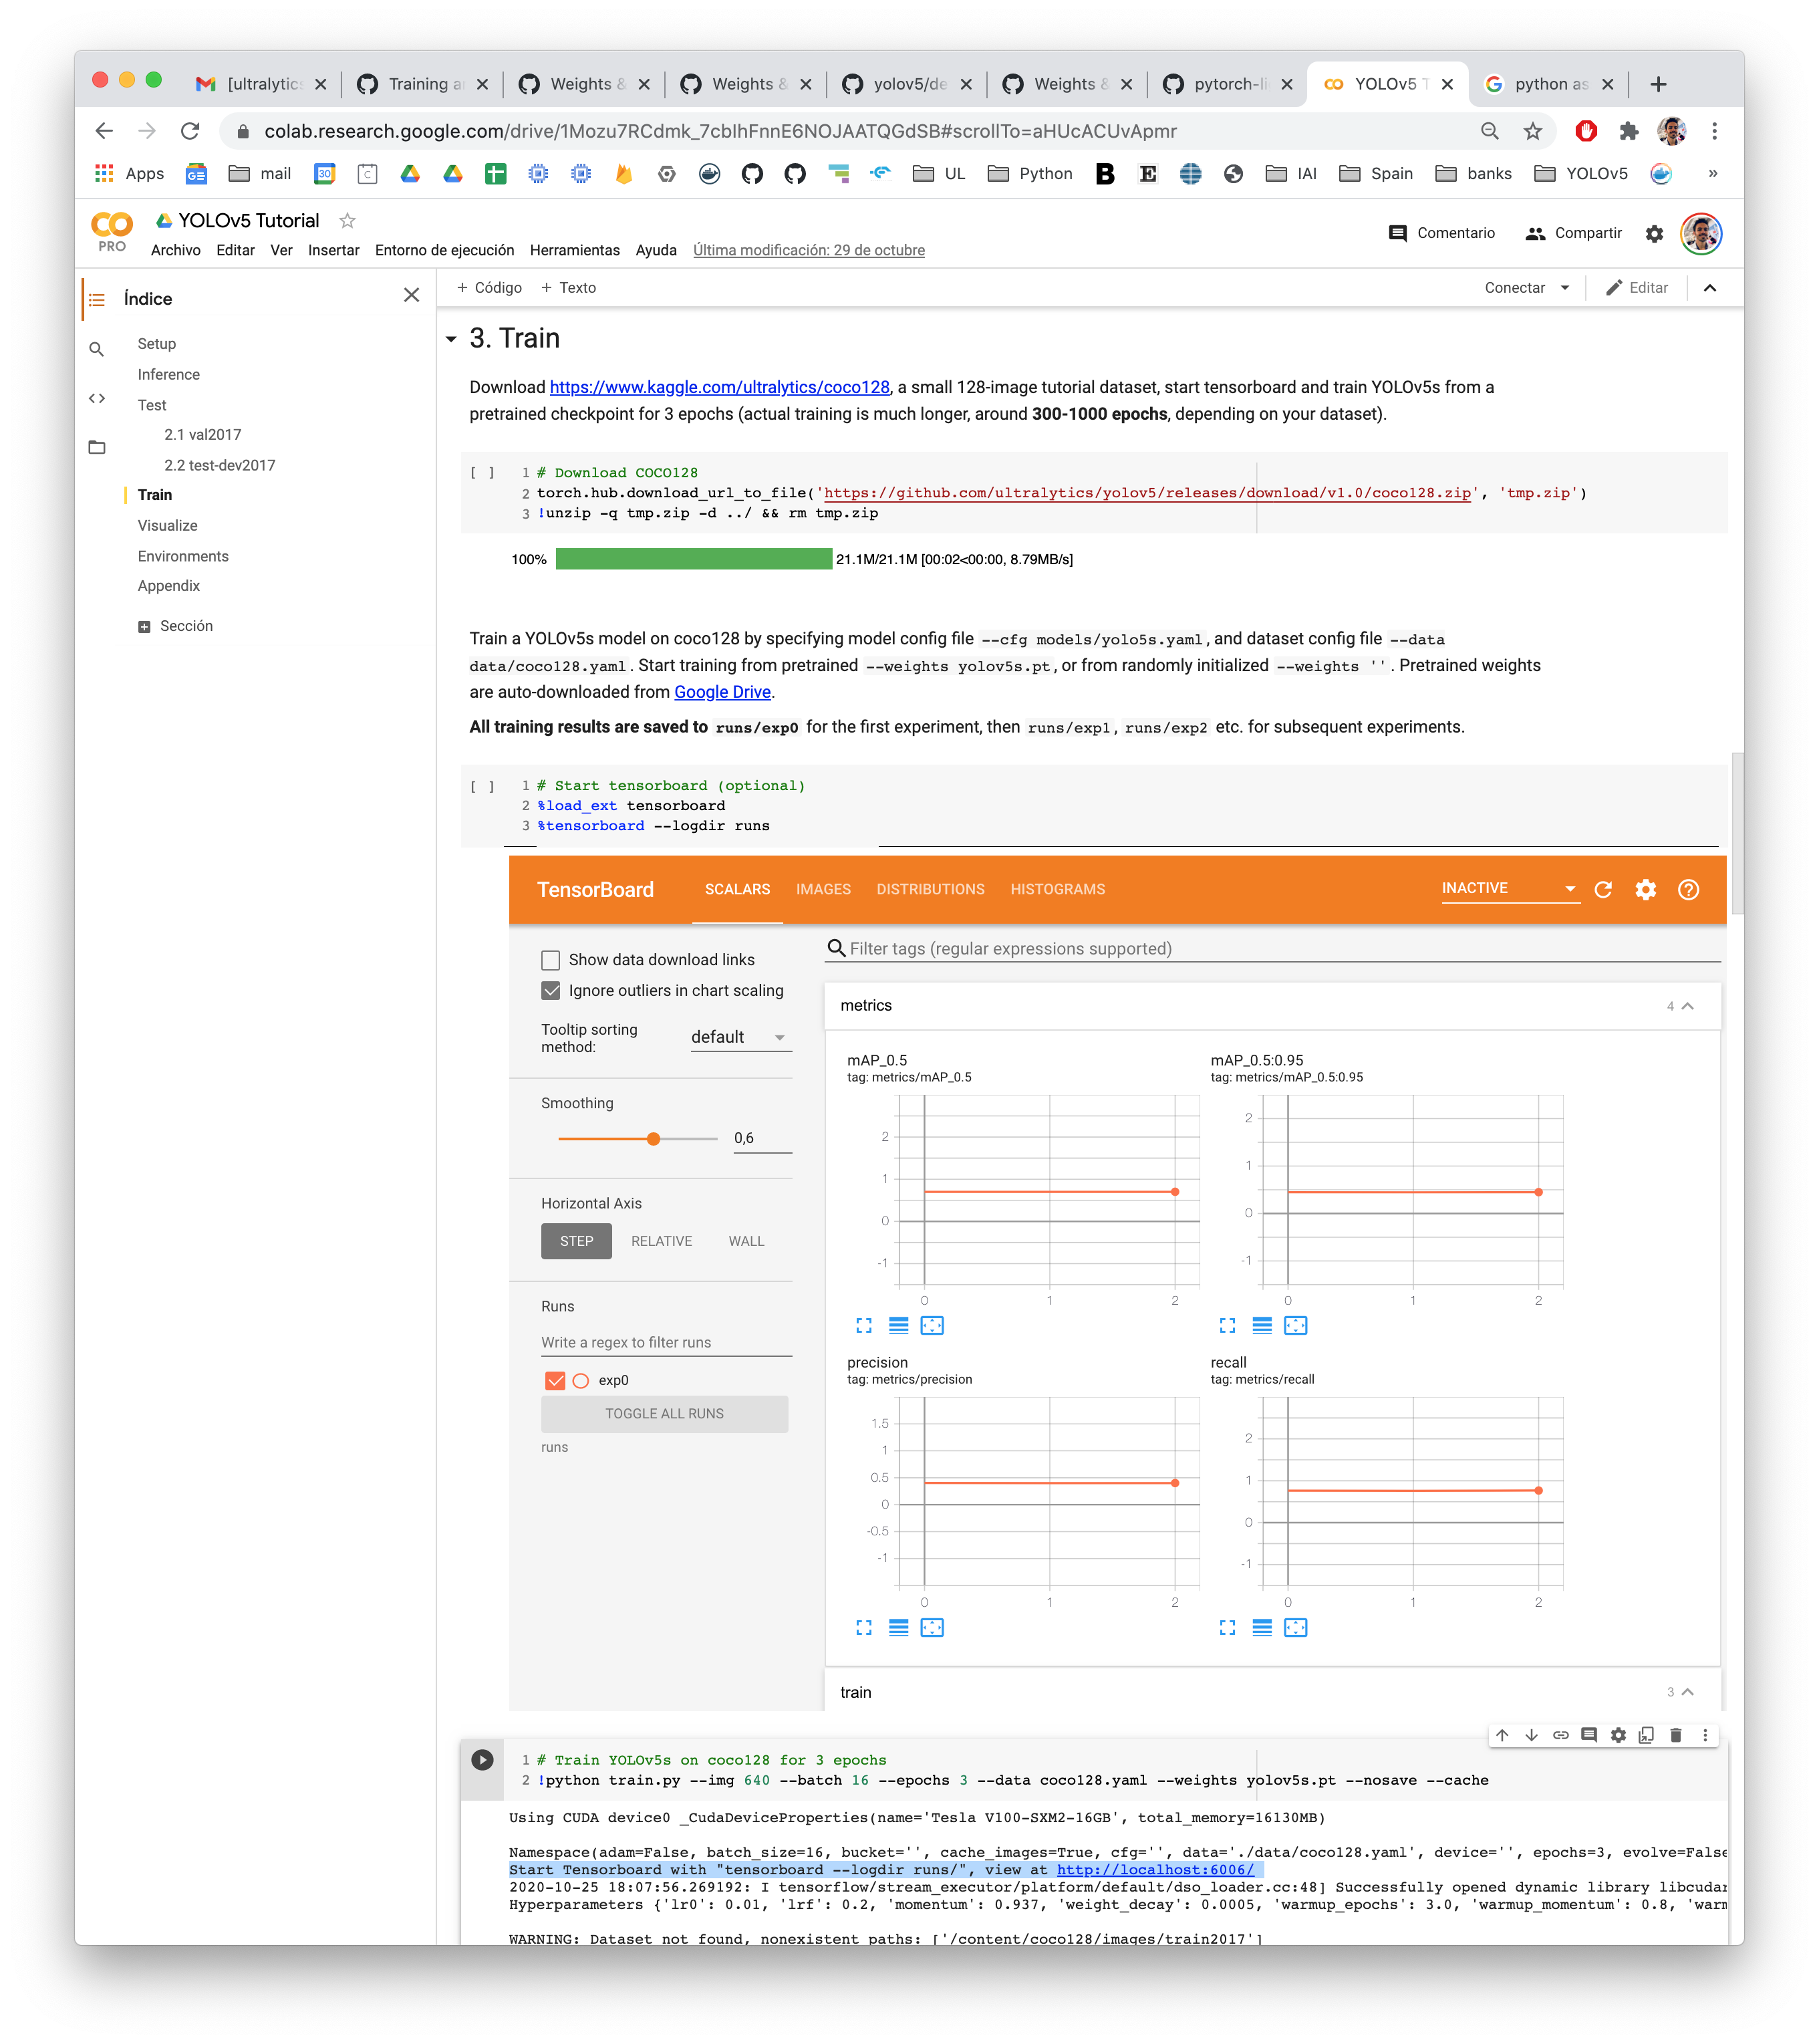Select the exp0 run radio button
The height and width of the screenshot is (2044, 1819).
(581, 1380)
